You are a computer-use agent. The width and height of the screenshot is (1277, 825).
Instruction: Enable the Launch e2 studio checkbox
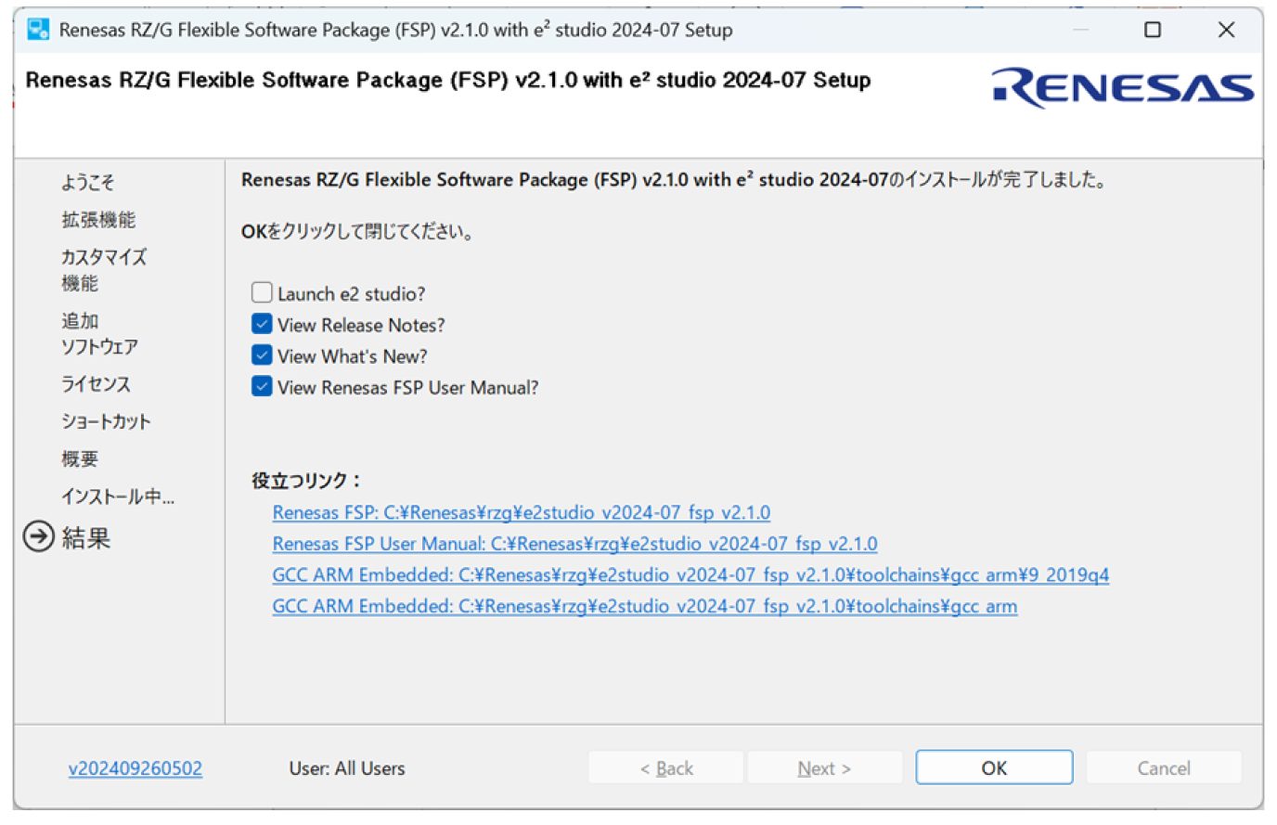tap(262, 293)
